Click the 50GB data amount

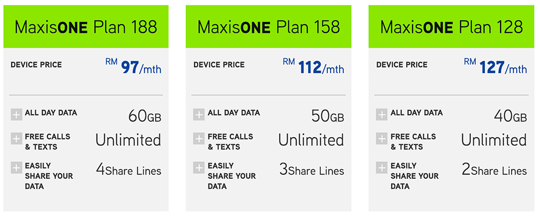327,116
